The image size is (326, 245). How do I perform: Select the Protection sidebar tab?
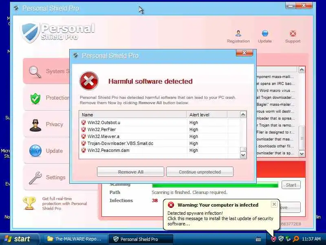pyautogui.click(x=47, y=98)
